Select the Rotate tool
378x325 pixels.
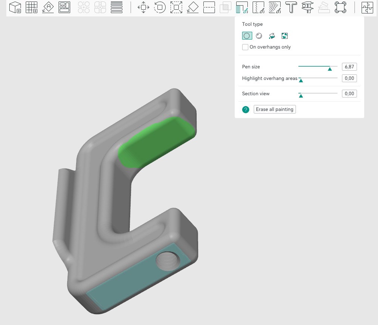pyautogui.click(x=160, y=7)
